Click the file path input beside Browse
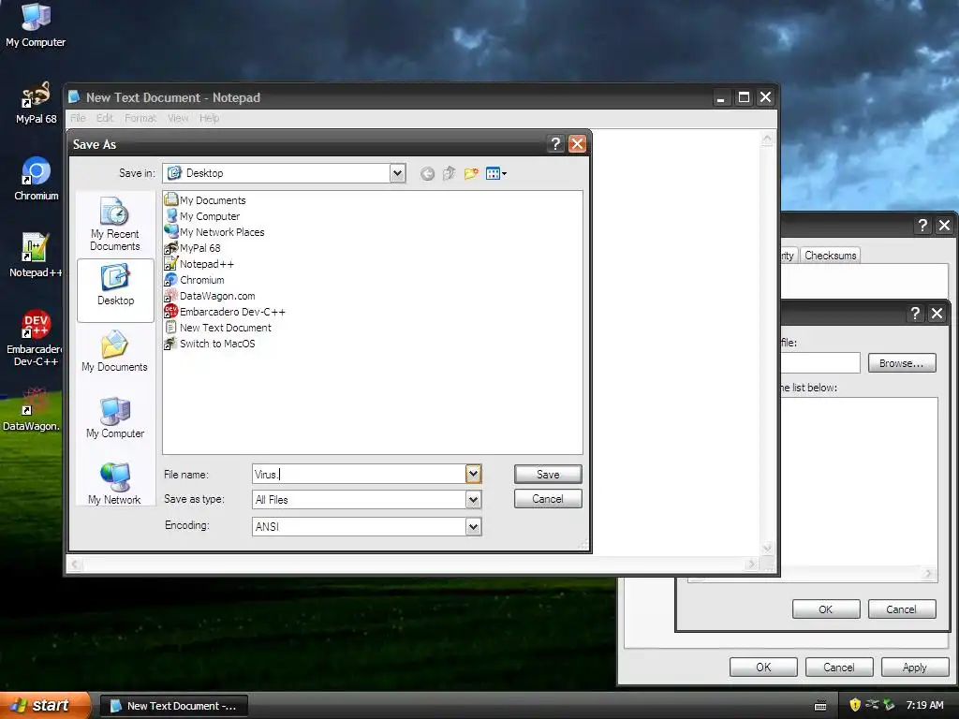The width and height of the screenshot is (959, 719). tap(820, 362)
